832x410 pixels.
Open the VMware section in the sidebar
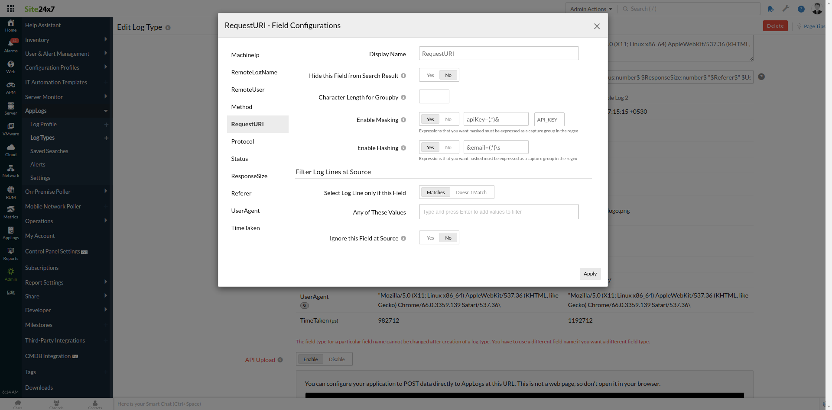coord(10,129)
